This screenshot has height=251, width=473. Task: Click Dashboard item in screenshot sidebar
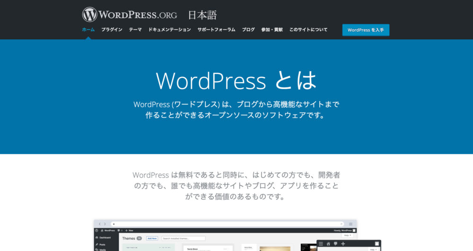103,238
